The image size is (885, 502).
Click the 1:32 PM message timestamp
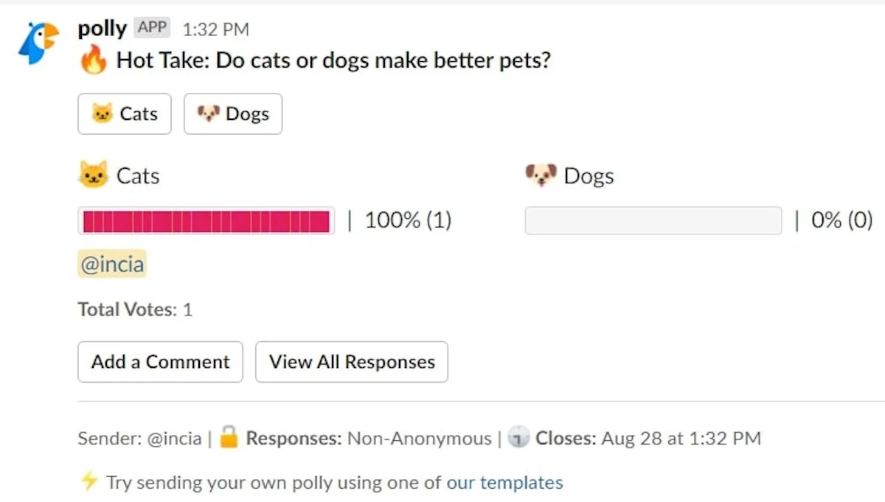(215, 29)
